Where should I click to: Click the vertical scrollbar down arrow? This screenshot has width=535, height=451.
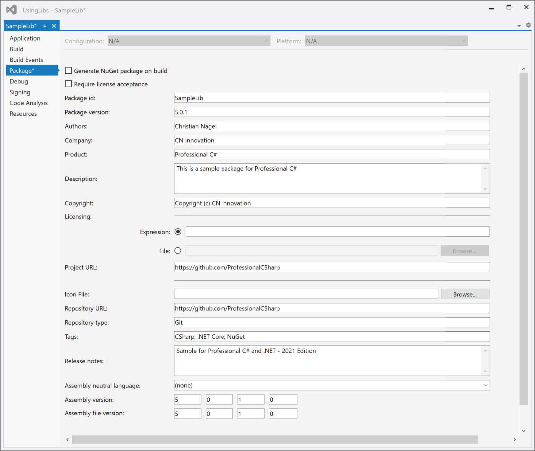(x=524, y=430)
